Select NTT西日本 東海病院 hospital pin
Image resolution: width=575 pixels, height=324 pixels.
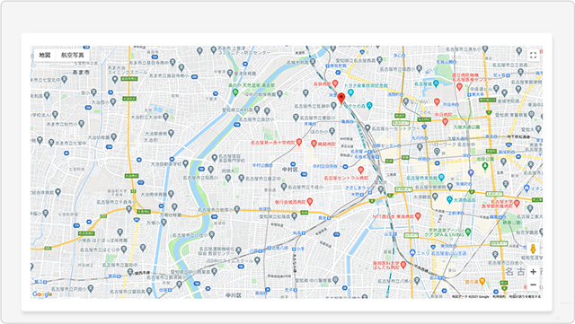click(418, 216)
